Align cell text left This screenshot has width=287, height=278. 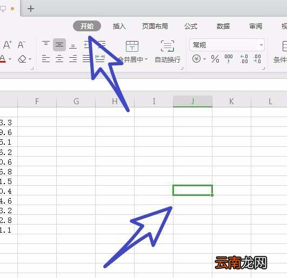[46, 59]
